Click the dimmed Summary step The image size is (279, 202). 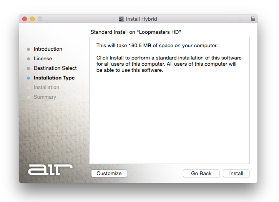coord(45,97)
